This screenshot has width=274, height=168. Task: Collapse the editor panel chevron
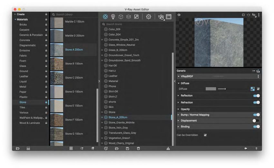(175, 81)
